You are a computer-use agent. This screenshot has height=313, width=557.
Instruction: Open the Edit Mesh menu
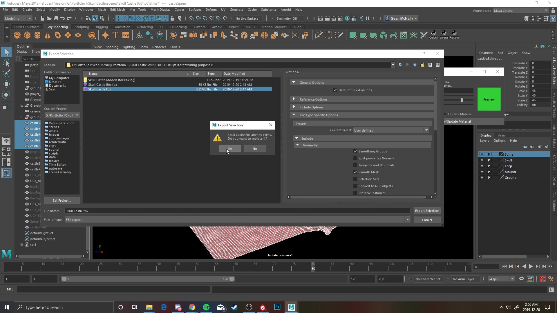click(117, 10)
